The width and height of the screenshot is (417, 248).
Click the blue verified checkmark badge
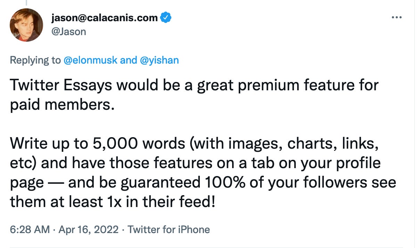tap(165, 17)
